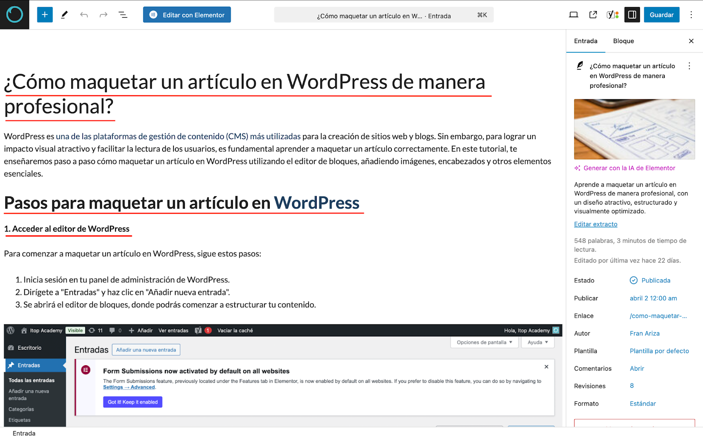Click Categorías in embedded sidebar

(21, 409)
